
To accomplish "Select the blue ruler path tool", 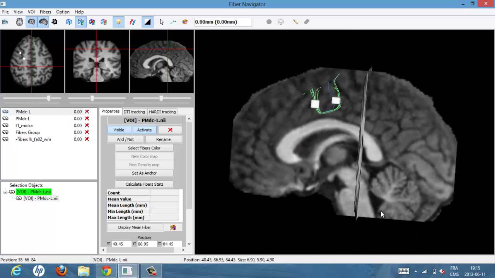I will pos(173,22).
